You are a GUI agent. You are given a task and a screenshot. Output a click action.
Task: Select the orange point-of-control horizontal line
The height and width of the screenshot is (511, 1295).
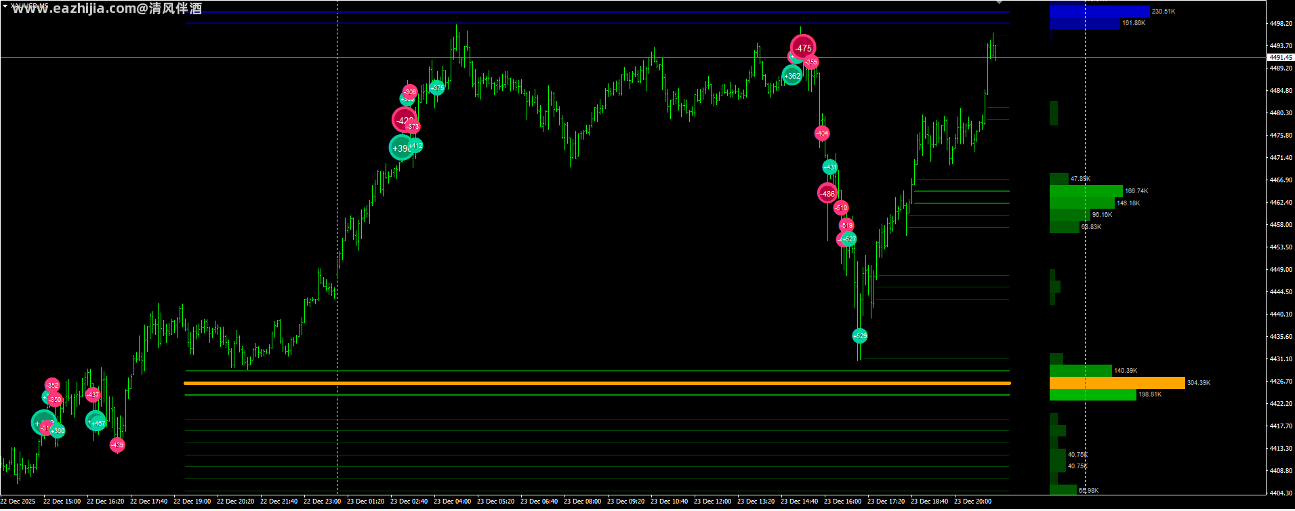596,383
